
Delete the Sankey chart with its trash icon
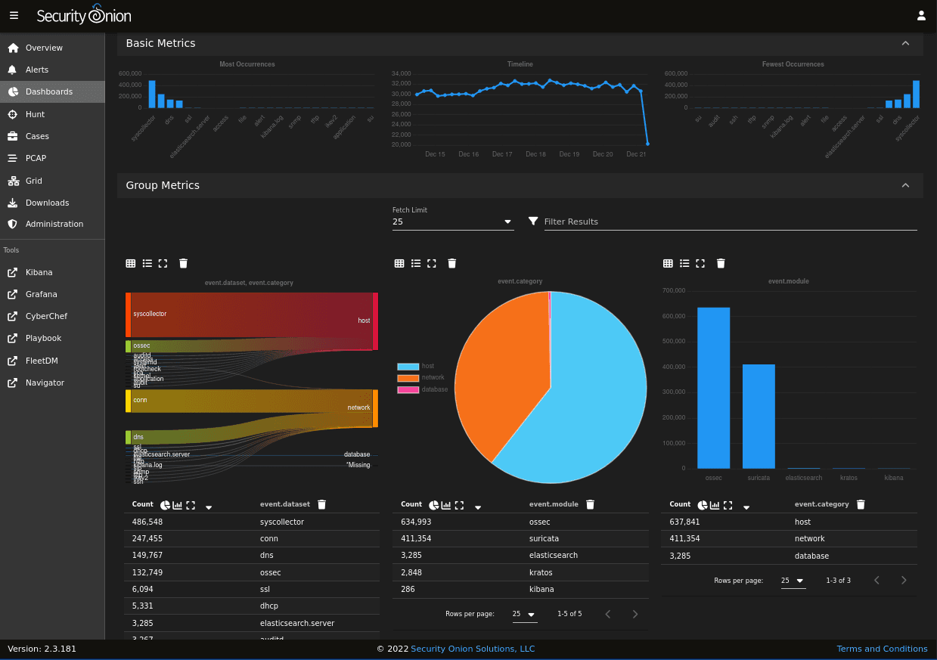click(x=183, y=263)
